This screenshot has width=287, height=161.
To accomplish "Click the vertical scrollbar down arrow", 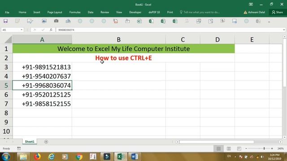I will (x=284, y=137).
